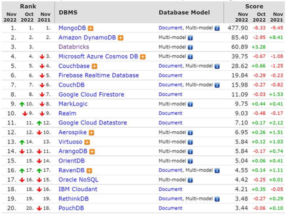Image resolution: width=287 pixels, height=214 pixels.
Task: Open the MarkLogic link
Action: click(73, 104)
